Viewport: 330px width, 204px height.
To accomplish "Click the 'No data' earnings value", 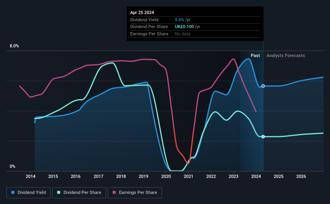I will point(182,34).
